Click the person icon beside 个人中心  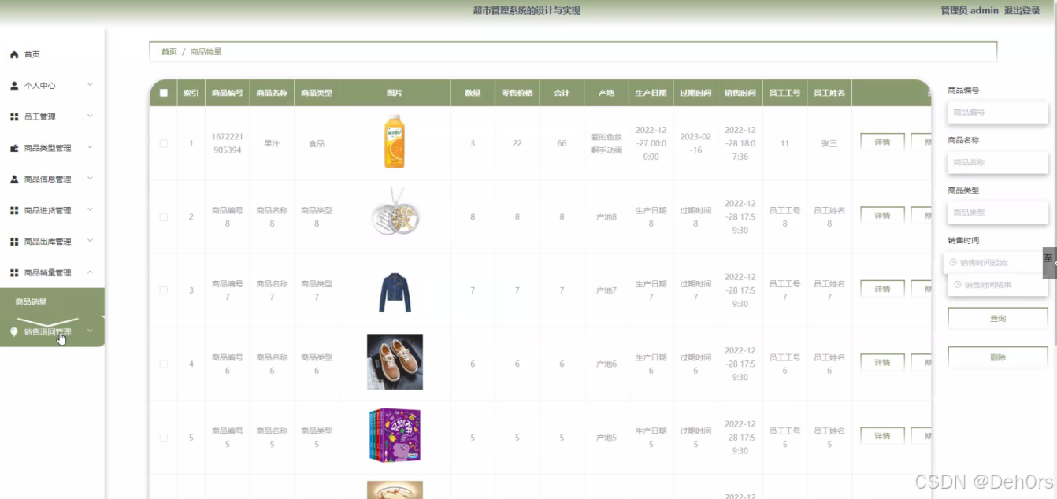click(x=14, y=85)
